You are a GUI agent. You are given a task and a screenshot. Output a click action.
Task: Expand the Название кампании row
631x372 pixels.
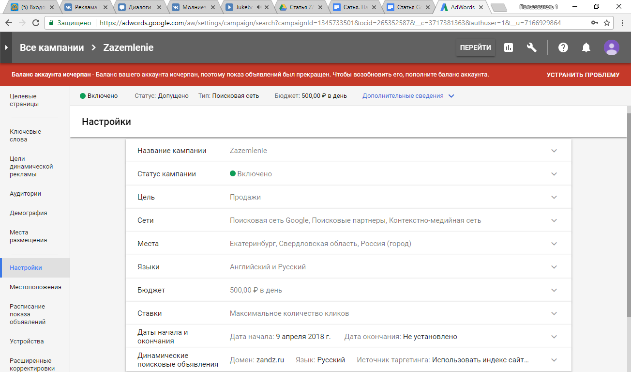tap(554, 151)
